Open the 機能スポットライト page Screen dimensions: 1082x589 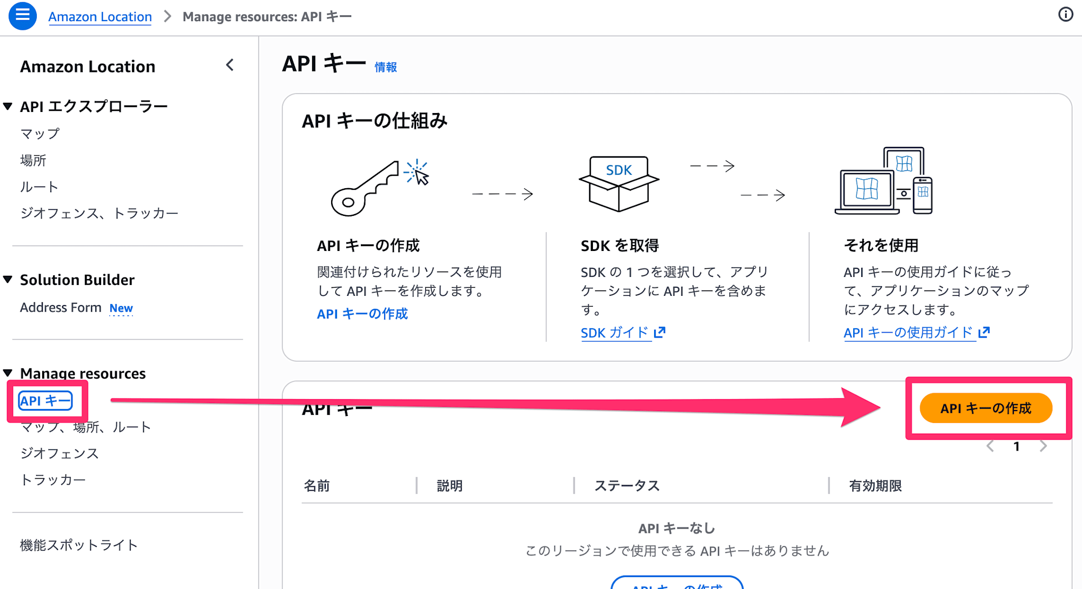pyautogui.click(x=78, y=545)
